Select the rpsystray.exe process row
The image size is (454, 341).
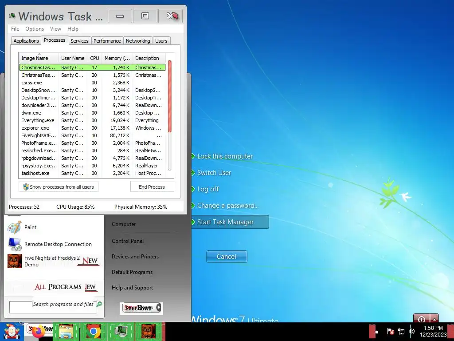click(x=92, y=166)
